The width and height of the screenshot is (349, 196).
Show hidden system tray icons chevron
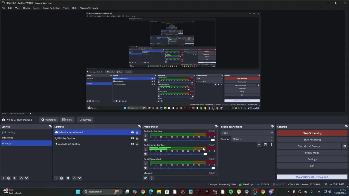click(288, 192)
